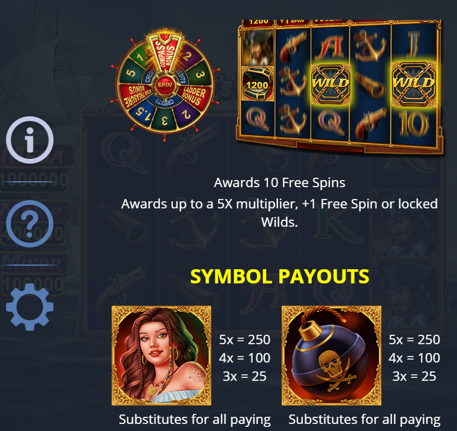This screenshot has height=431, width=457.
Task: Select the Ladder Bonus wheel segment
Action: (192, 95)
